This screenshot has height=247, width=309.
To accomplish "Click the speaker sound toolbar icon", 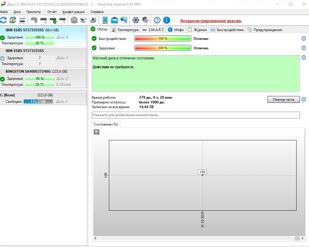I will [145, 20].
